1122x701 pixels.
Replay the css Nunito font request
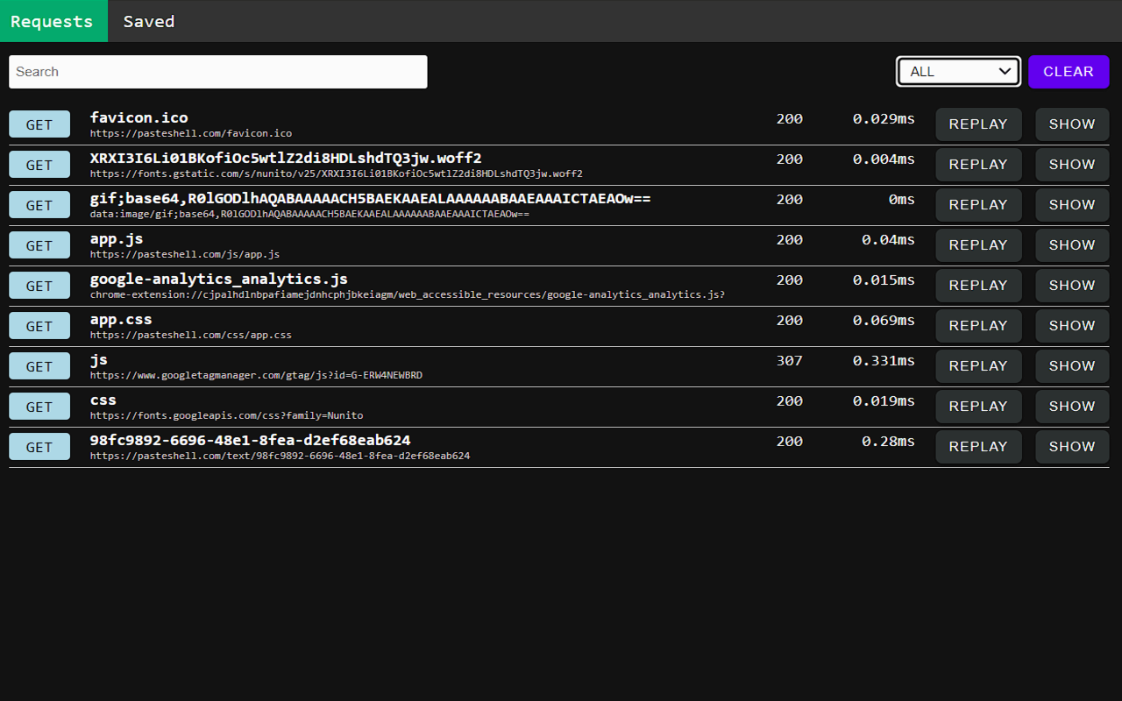978,407
